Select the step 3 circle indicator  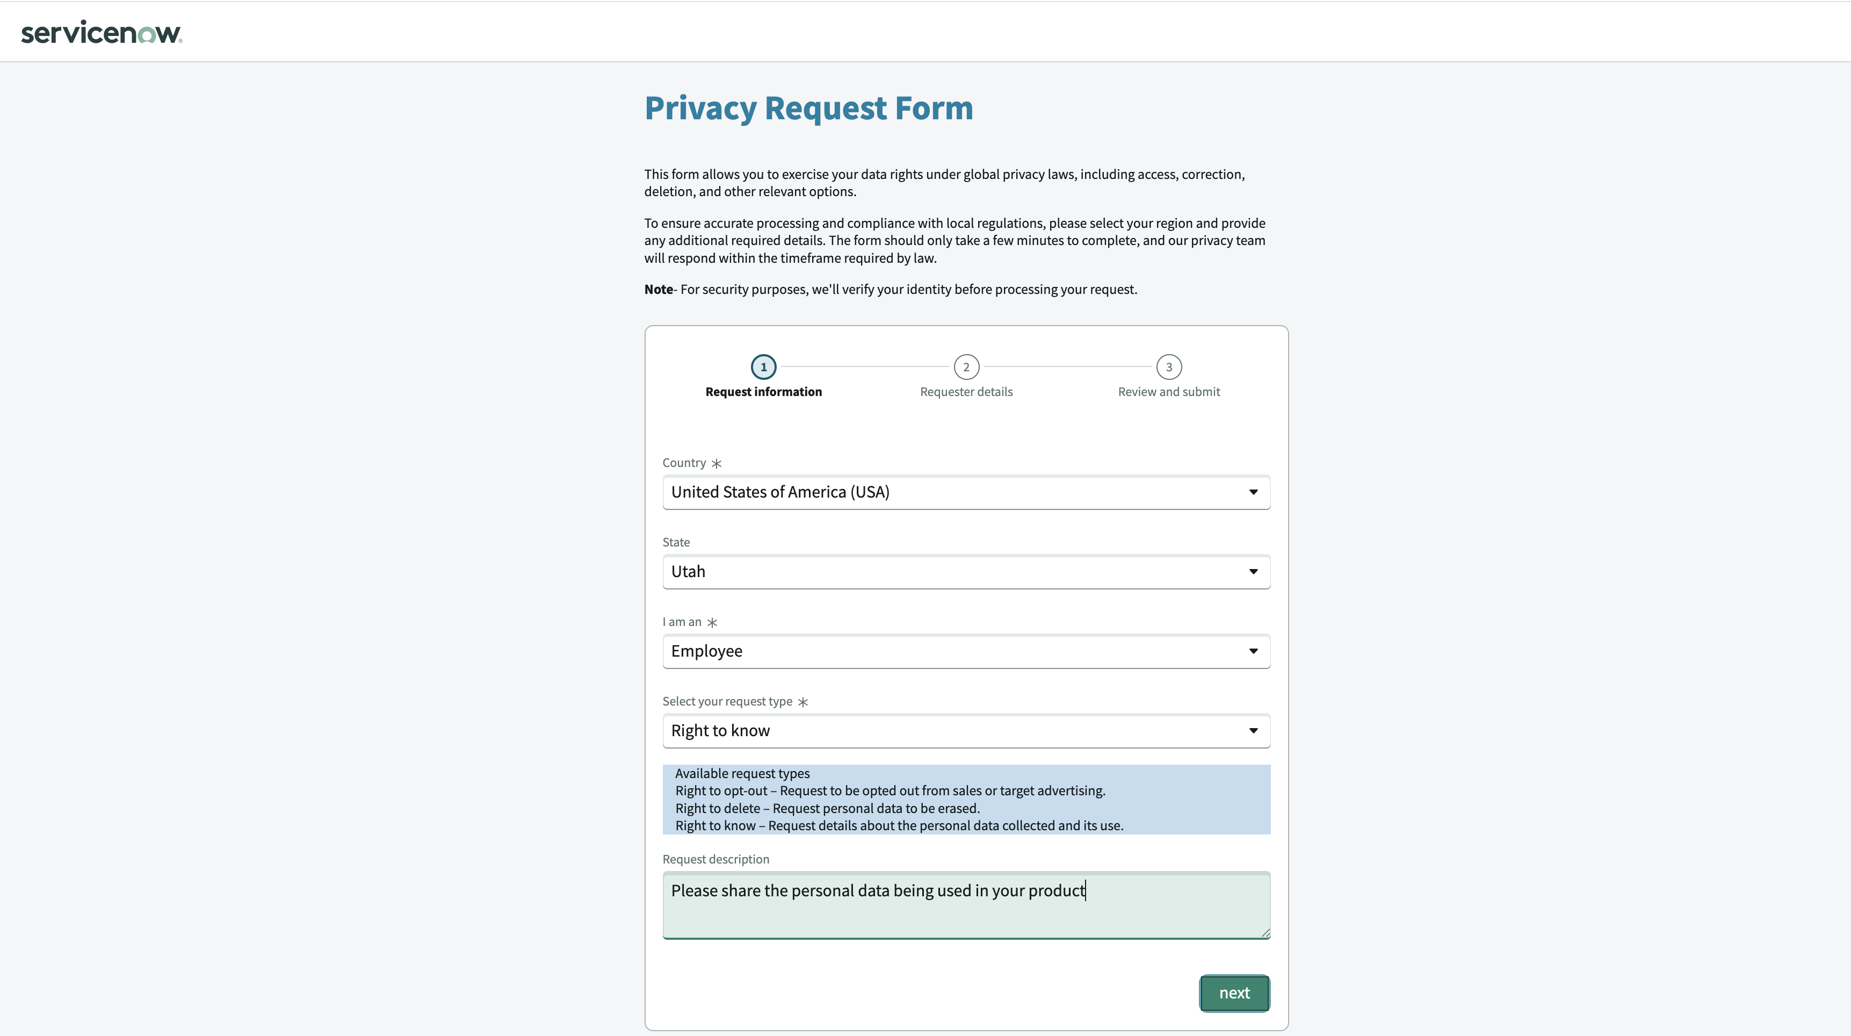[x=1168, y=366]
